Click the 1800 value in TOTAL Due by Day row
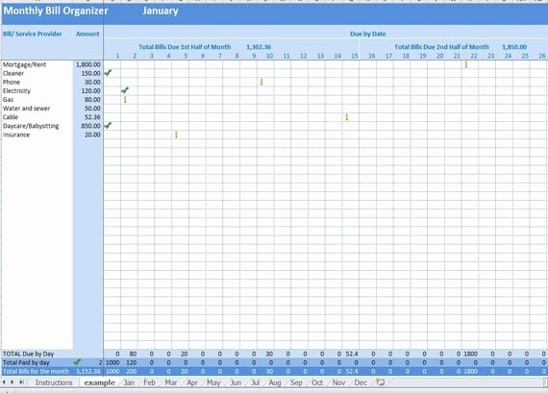 [x=470, y=354]
